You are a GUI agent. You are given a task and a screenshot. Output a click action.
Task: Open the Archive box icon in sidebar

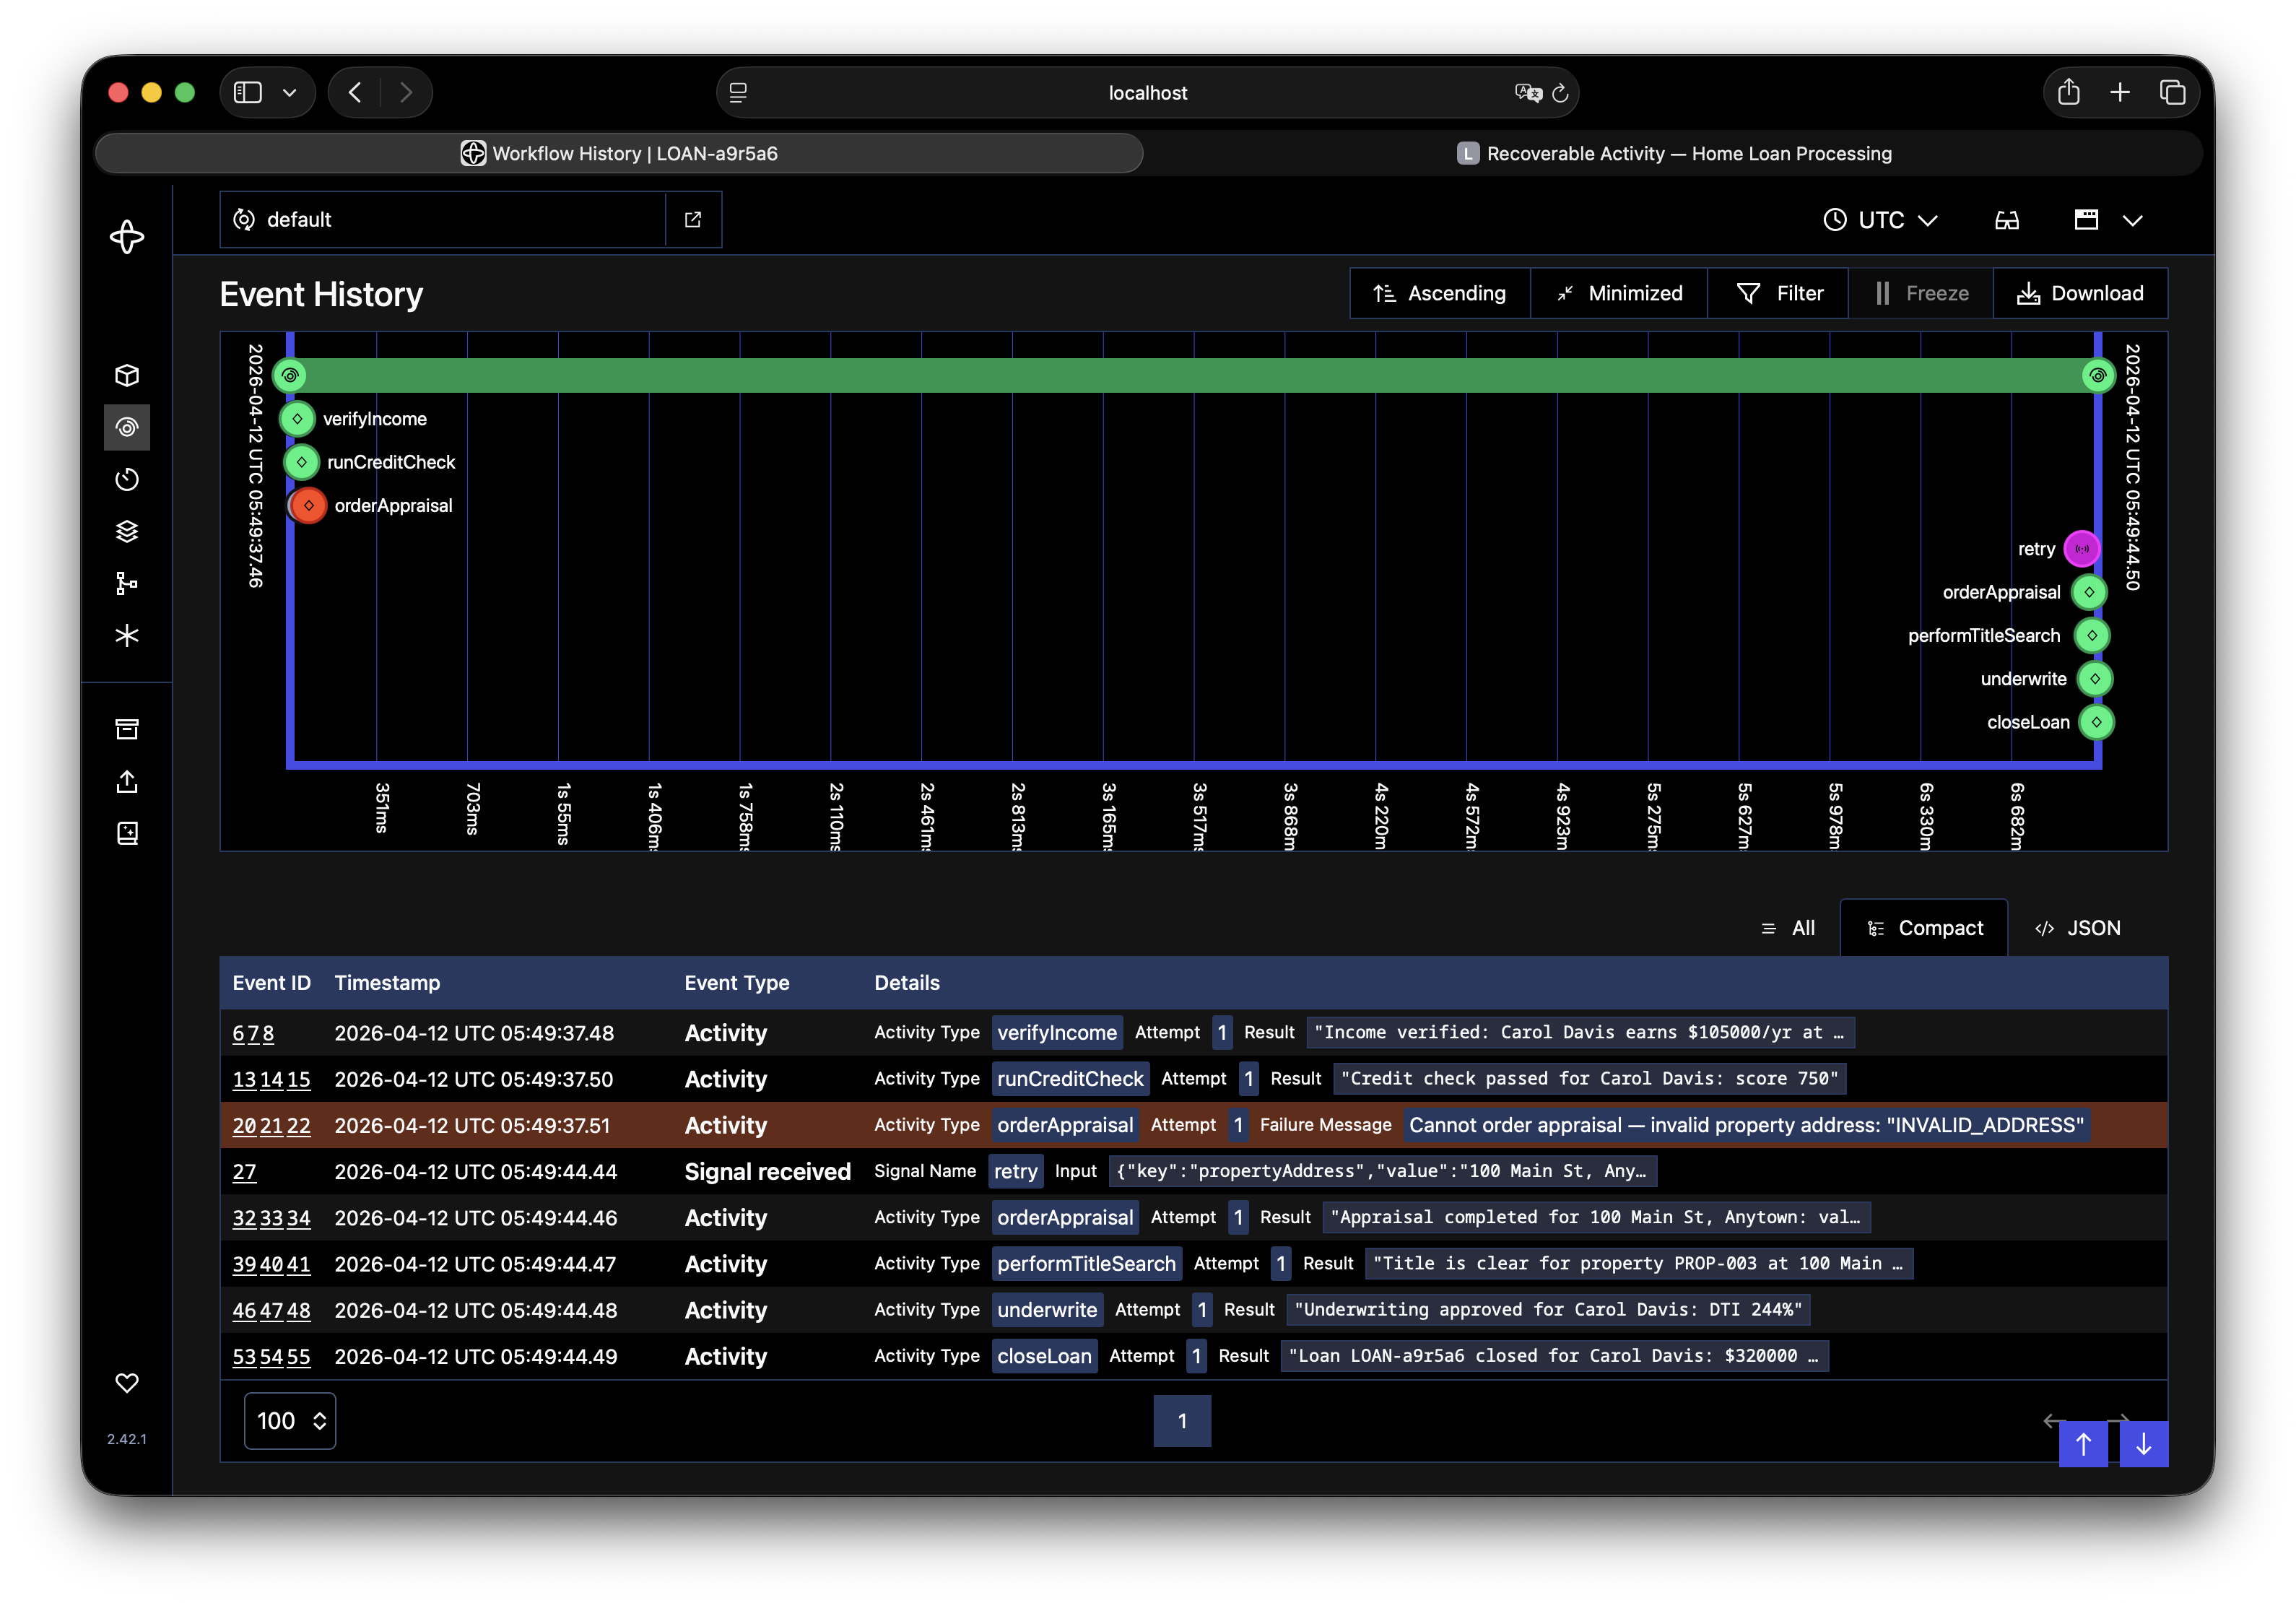(127, 729)
